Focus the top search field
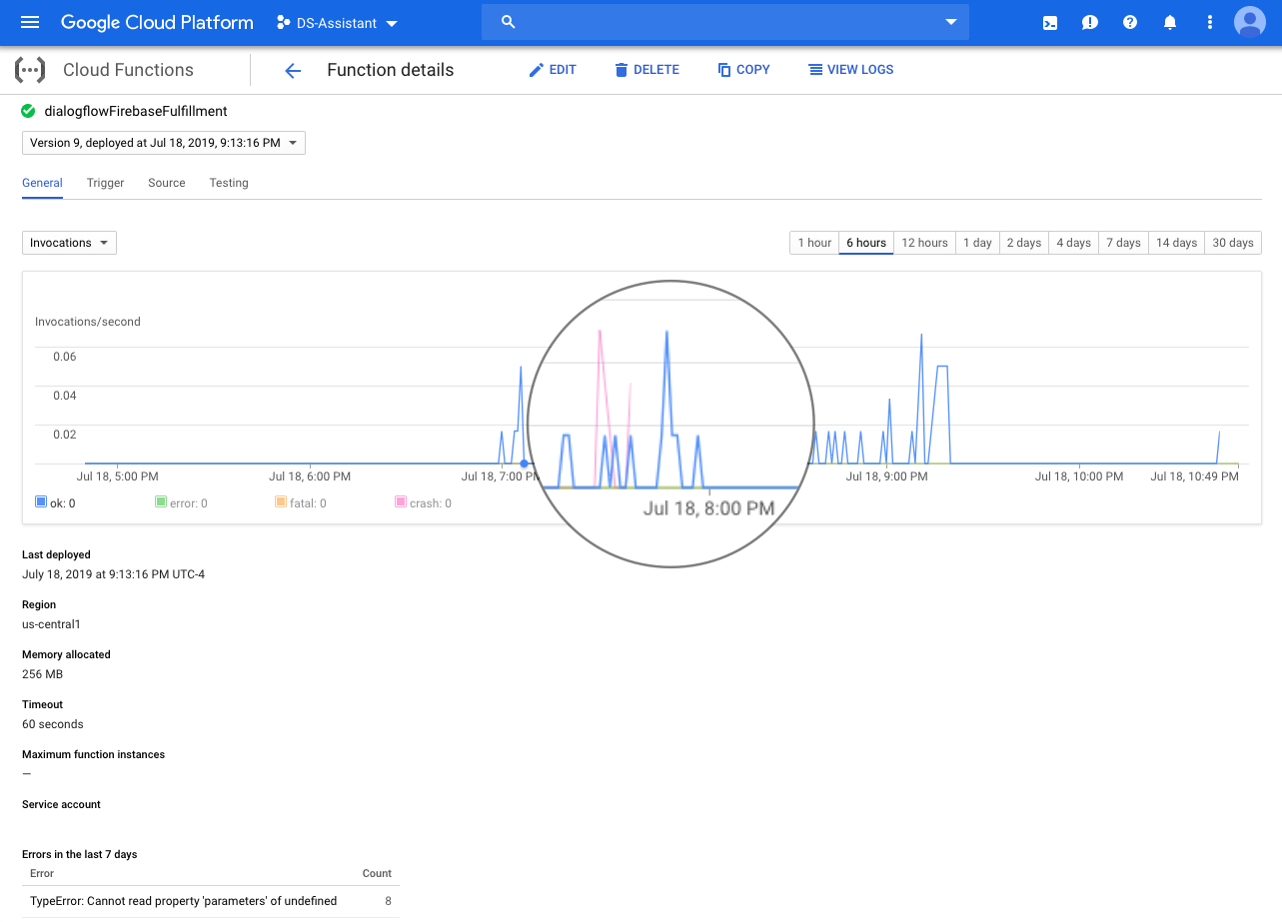 point(725,22)
